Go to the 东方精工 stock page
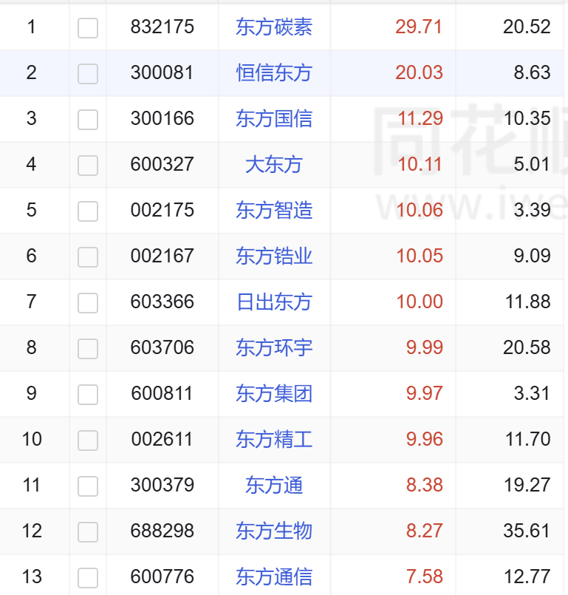This screenshot has width=568, height=595. point(274,440)
